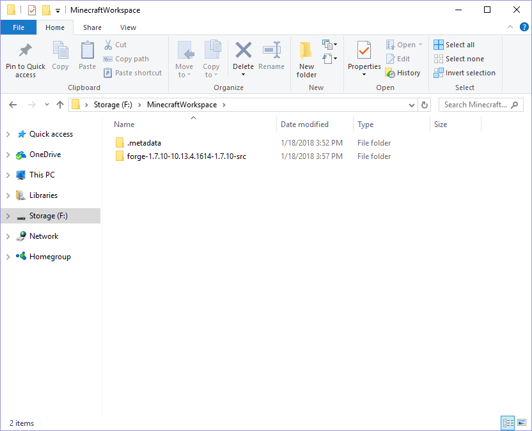
Task: Click the Delete X icon
Action: 243,50
